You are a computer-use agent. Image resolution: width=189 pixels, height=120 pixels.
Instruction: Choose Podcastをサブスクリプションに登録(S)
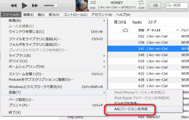pyautogui.click(x=54, y=79)
